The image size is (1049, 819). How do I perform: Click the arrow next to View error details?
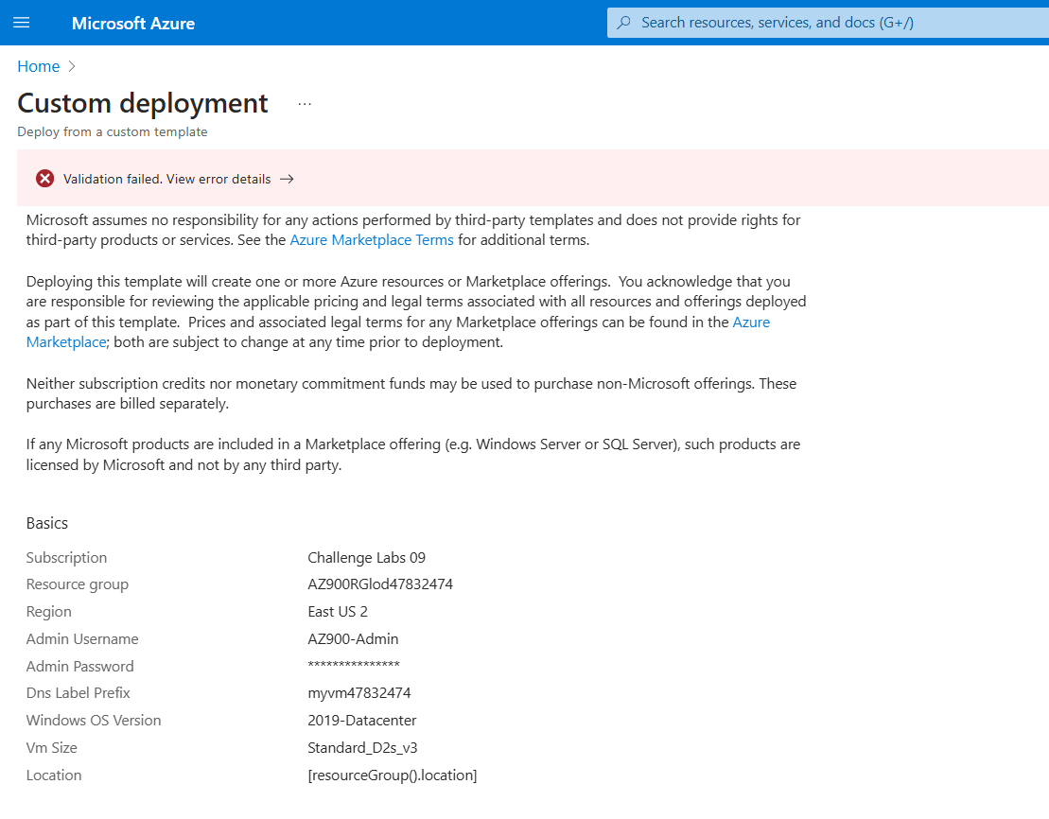287,179
